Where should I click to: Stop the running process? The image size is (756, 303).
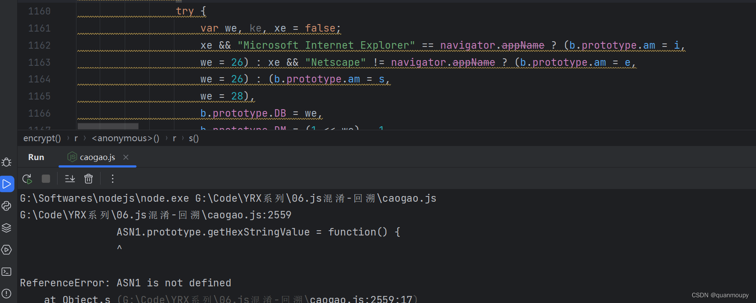pos(46,178)
